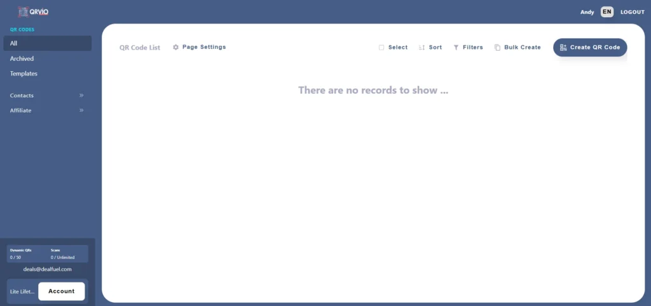Click the Filters funnel icon

point(456,48)
